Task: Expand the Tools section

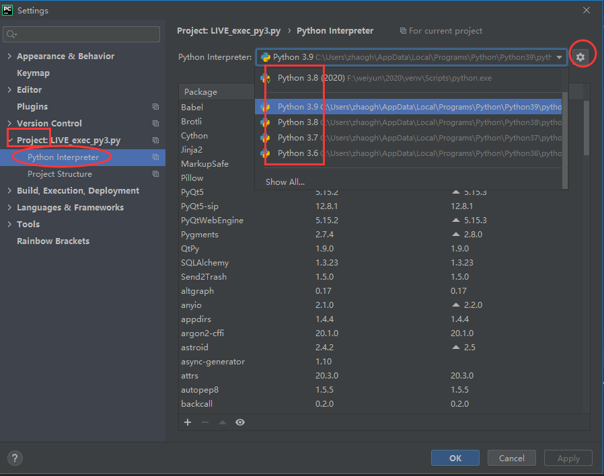Action: point(9,224)
